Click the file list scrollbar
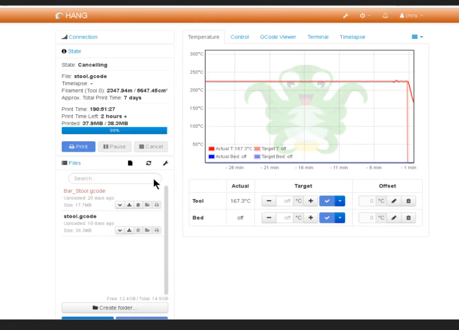The width and height of the screenshot is (459, 330). [166, 240]
